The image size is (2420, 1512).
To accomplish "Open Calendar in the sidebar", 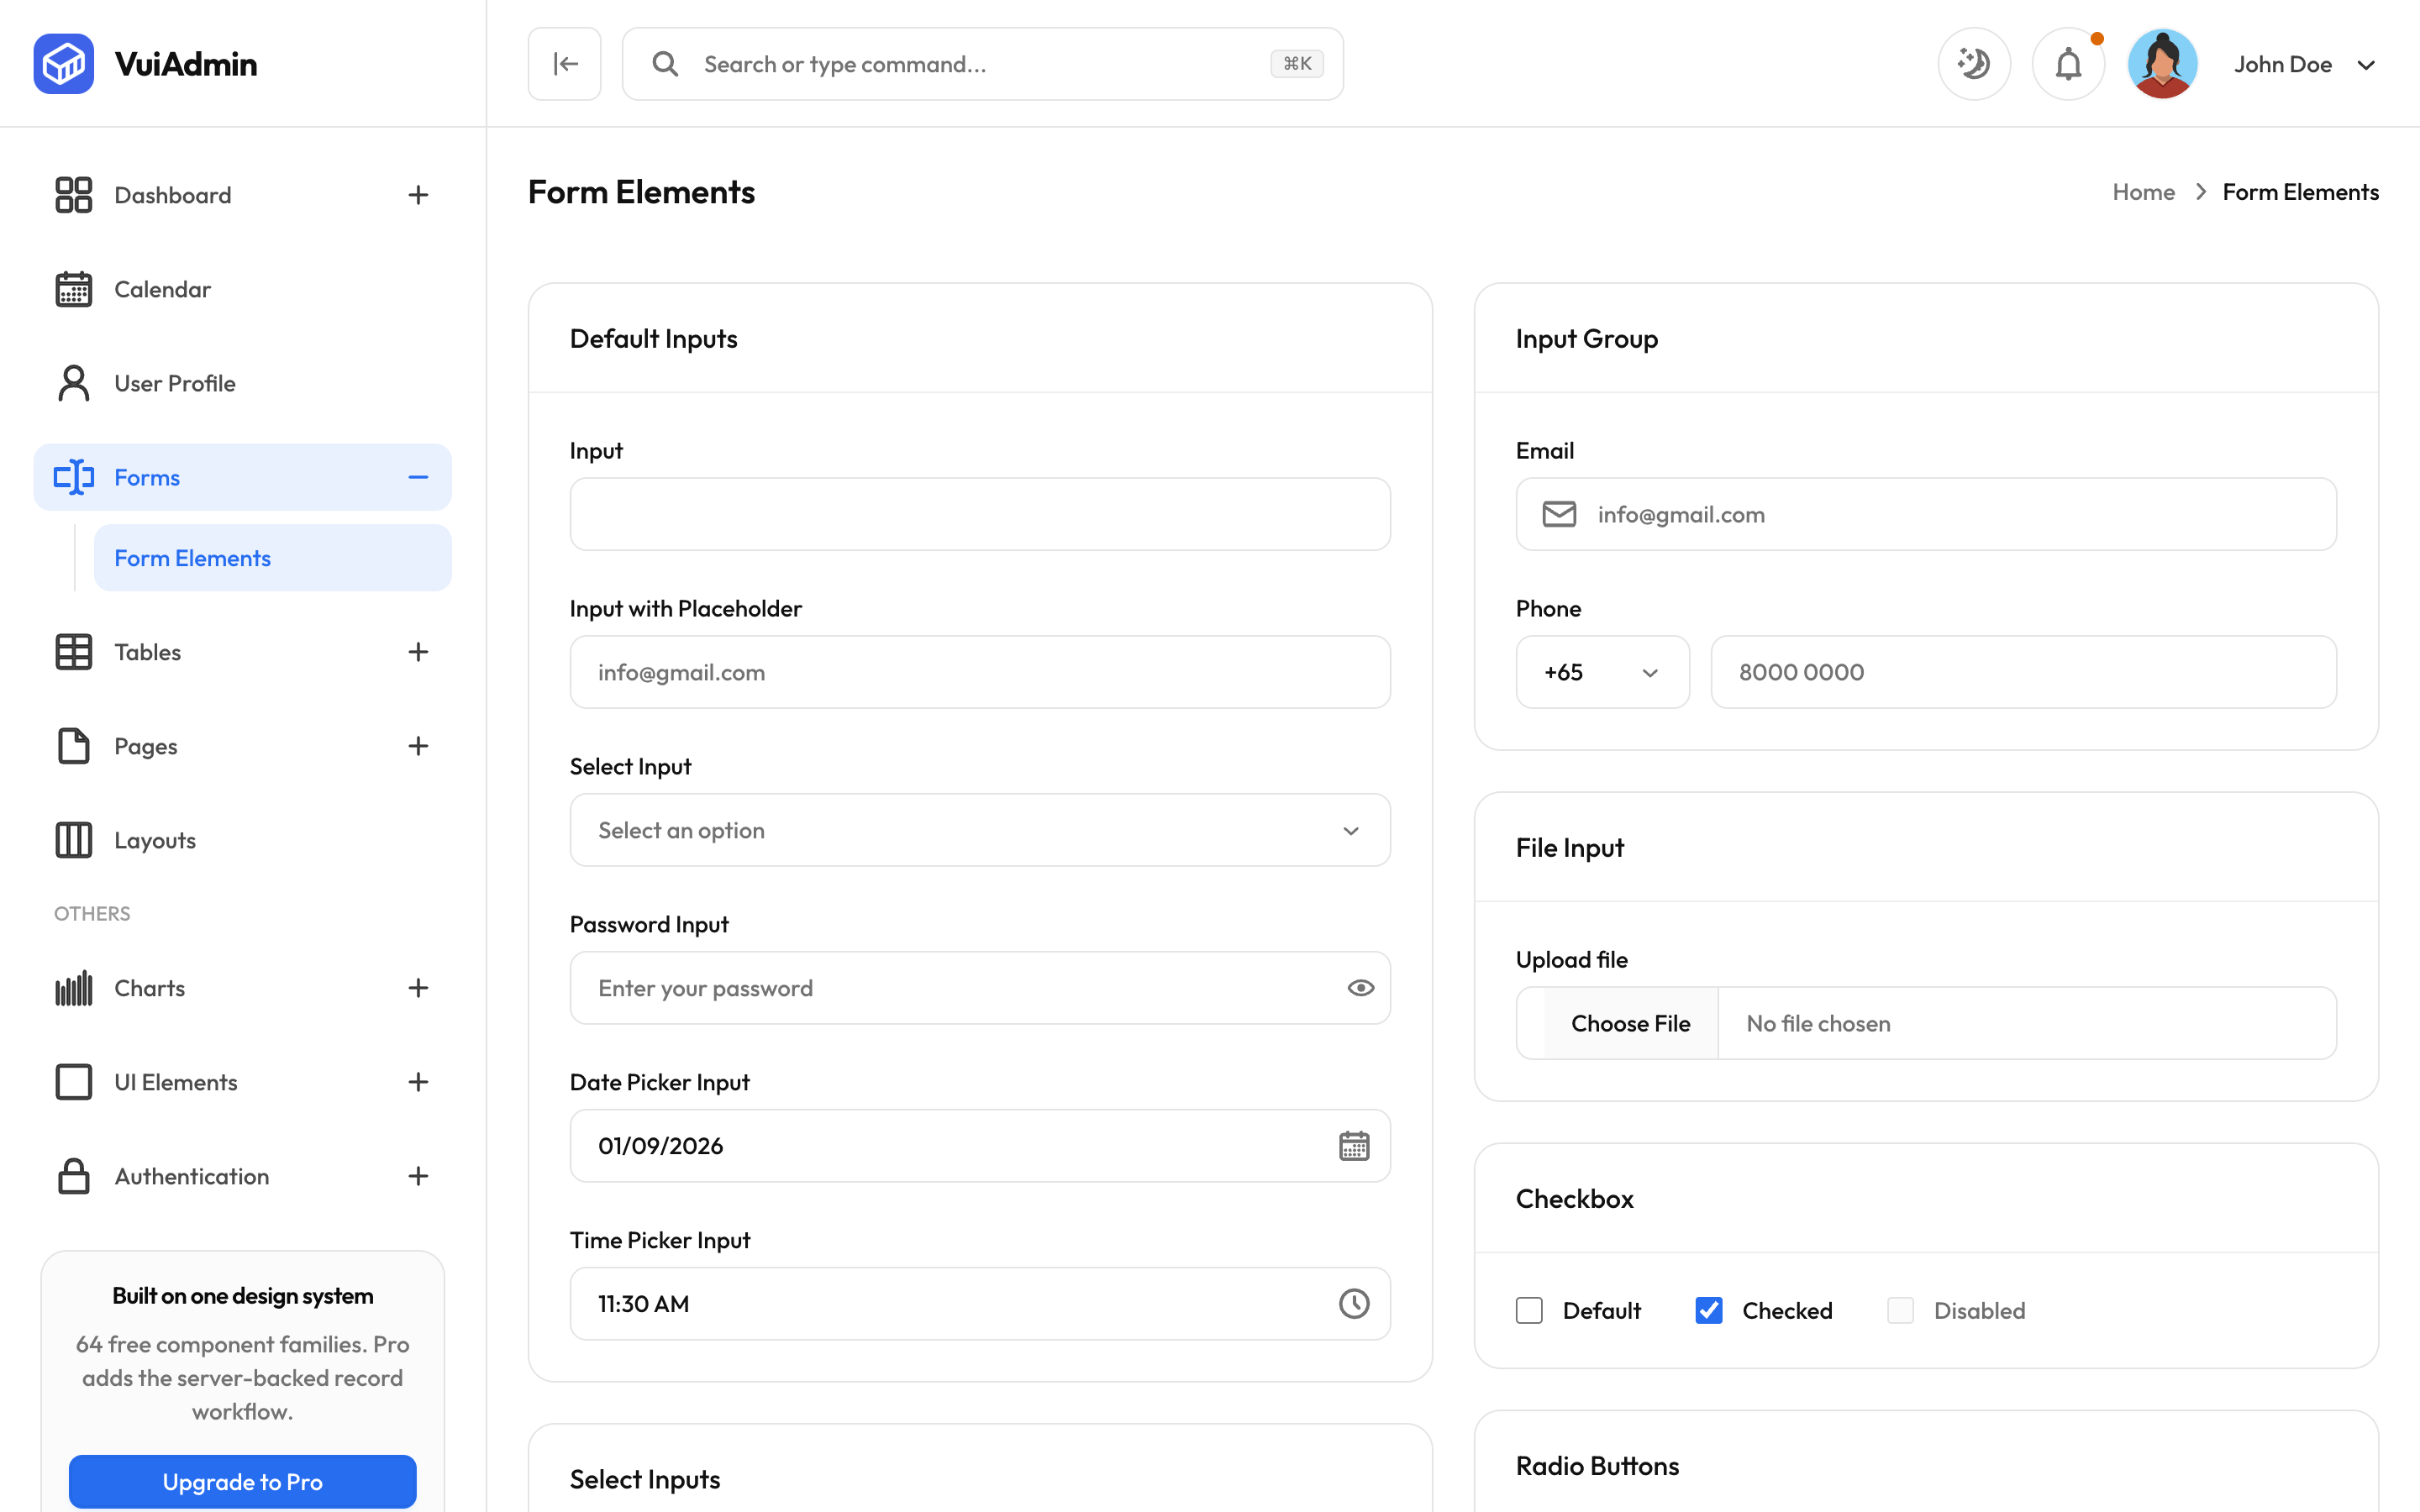I will 242,289.
